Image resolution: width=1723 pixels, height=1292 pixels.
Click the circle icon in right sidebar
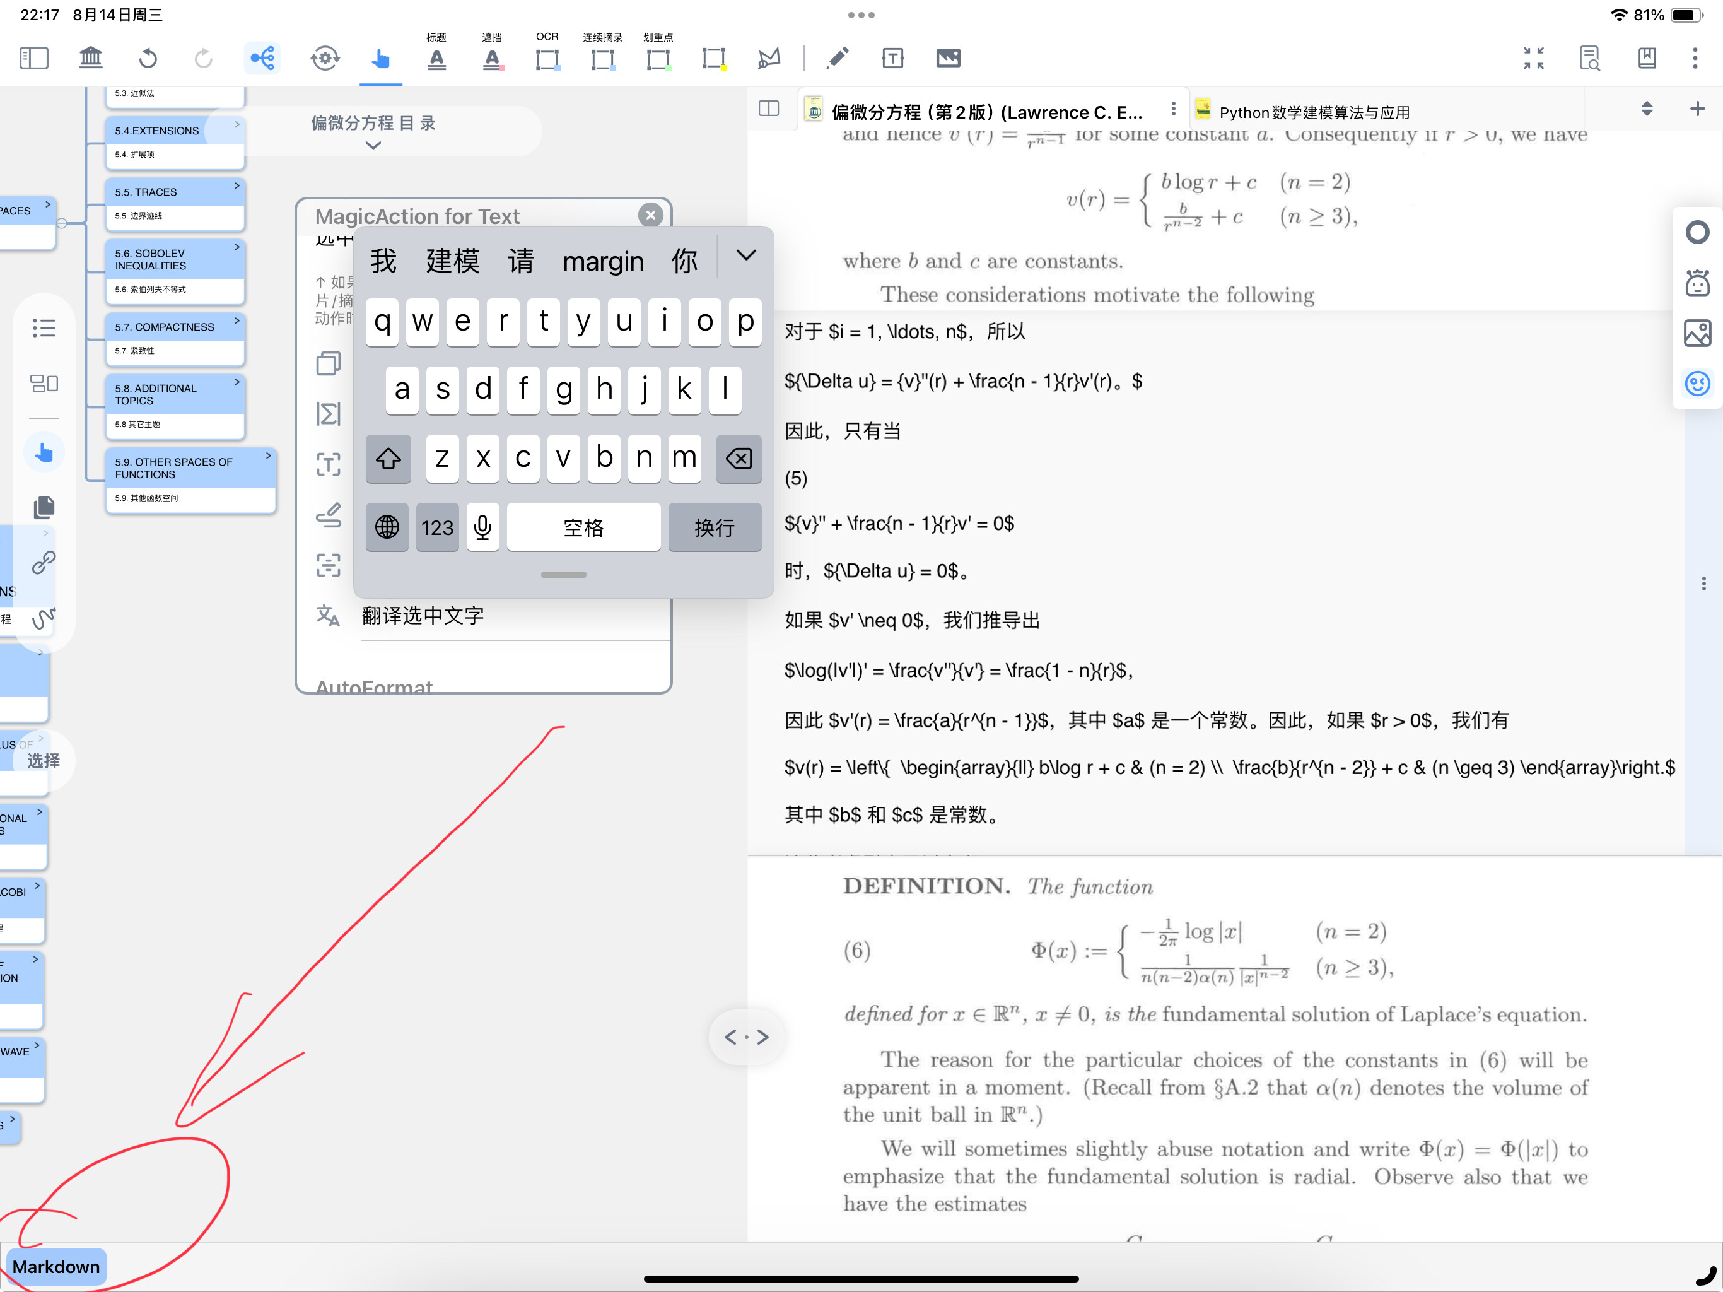pyautogui.click(x=1697, y=233)
